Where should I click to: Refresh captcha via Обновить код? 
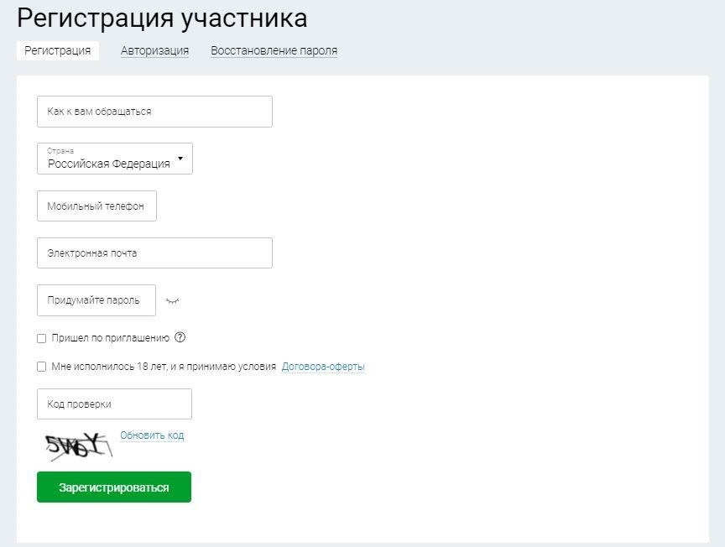pyautogui.click(x=152, y=435)
